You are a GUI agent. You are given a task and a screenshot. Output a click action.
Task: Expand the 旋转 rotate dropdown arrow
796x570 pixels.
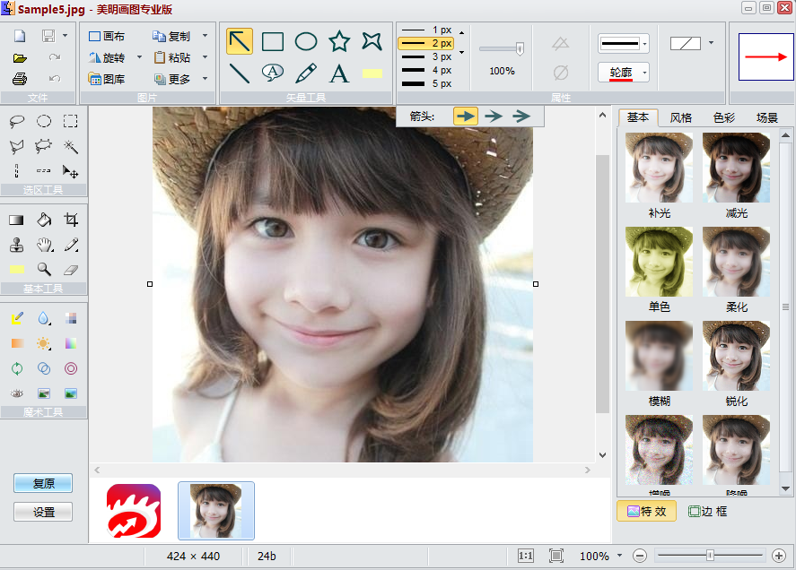coord(139,57)
